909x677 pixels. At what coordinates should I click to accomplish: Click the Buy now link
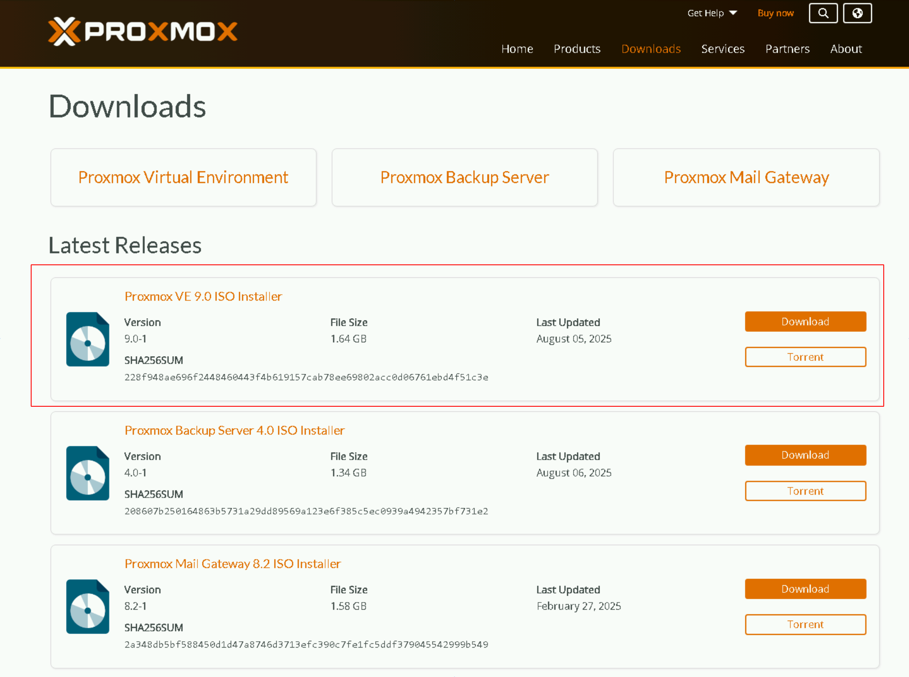tap(776, 13)
